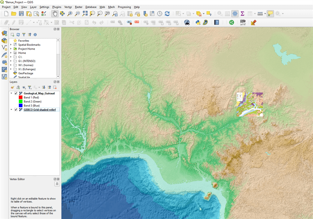Screen dimensions: 313x219
Task: Select GeoPackage in the Browser tree
Action: point(26,73)
